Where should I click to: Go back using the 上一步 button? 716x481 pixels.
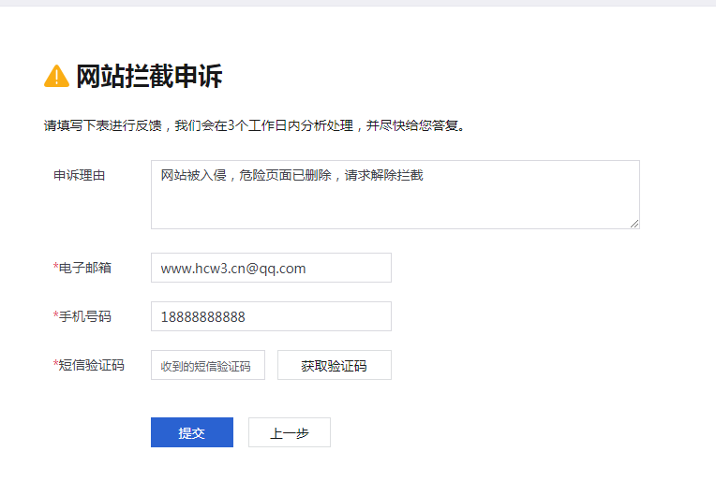(x=289, y=432)
